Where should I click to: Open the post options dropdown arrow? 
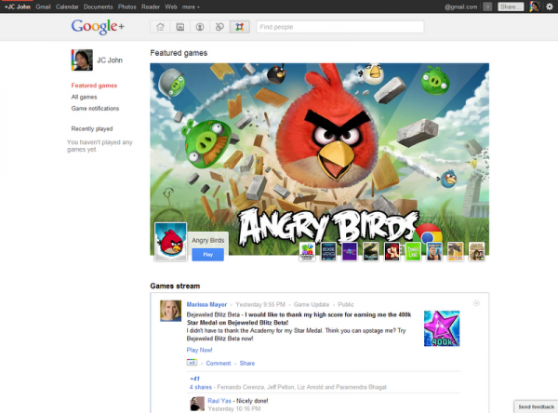[x=476, y=303]
